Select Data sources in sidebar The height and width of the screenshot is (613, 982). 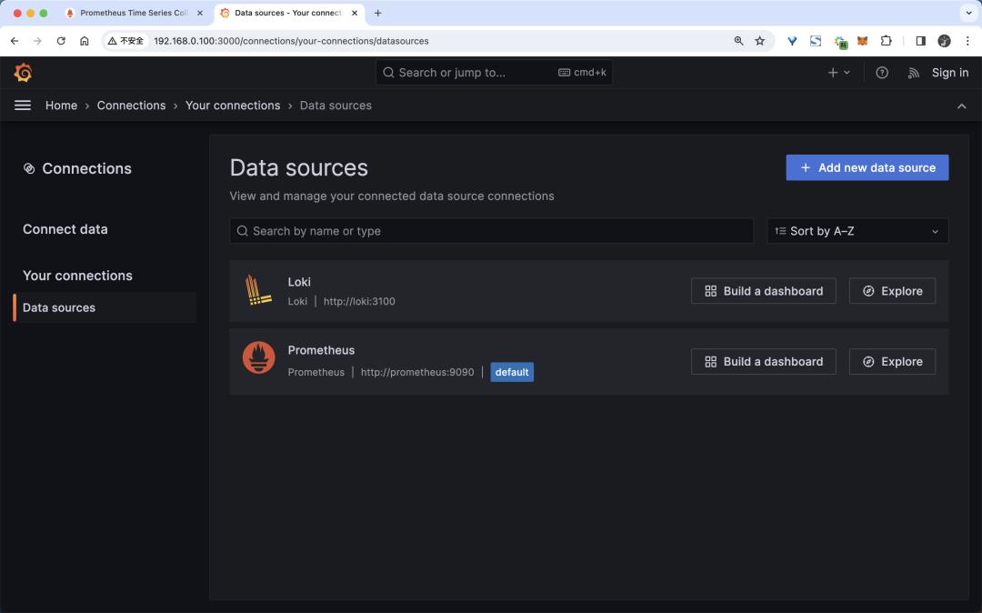59,307
